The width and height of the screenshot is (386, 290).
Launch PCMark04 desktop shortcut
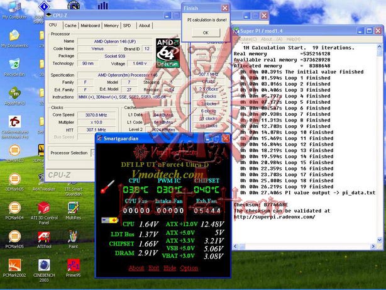pos(14,210)
